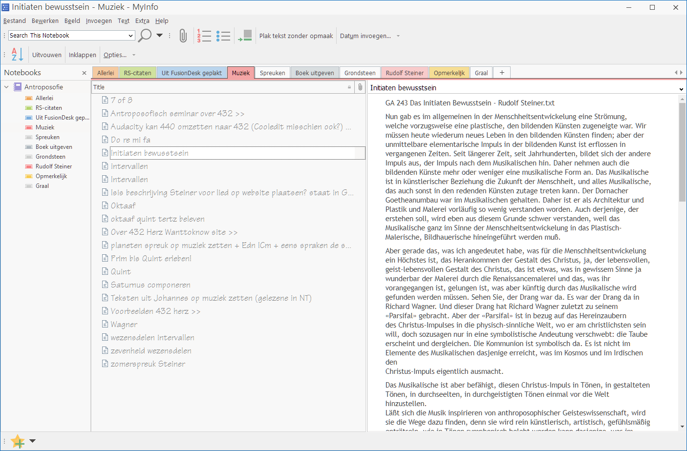Apply bulleted list formatting

[x=223, y=36]
